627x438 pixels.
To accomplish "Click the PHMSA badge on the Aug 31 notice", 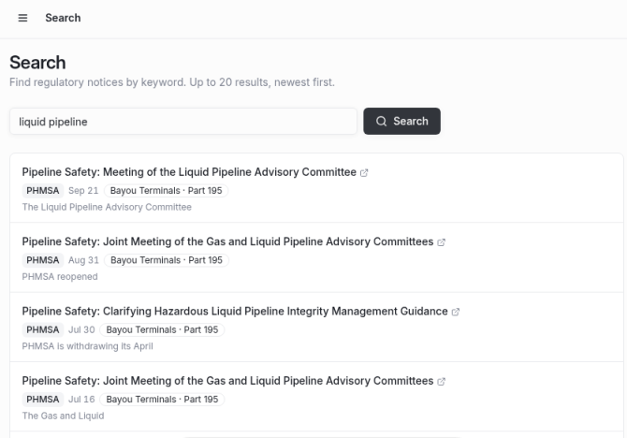I will [43, 260].
